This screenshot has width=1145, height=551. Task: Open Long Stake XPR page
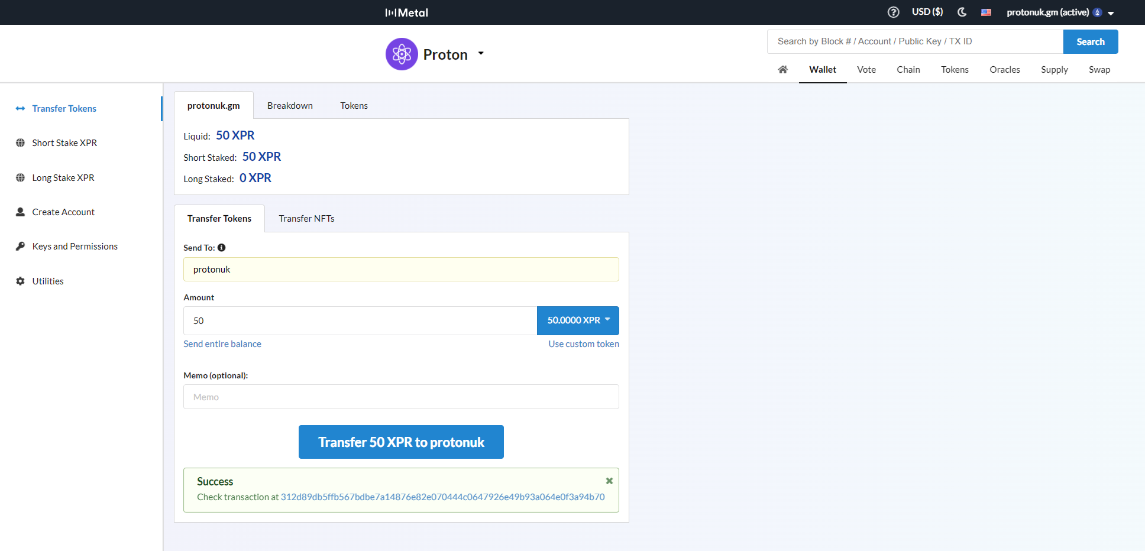63,178
